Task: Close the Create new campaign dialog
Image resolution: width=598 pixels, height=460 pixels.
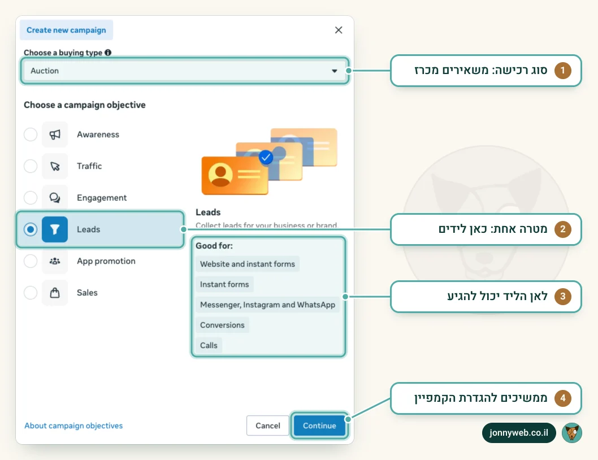Action: pyautogui.click(x=338, y=30)
